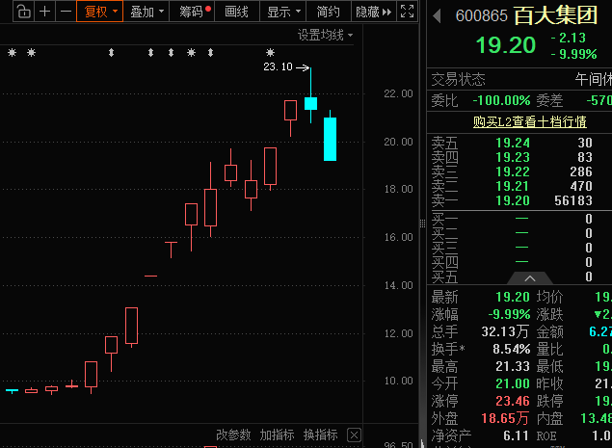This screenshot has width=612, height=448.
Task: Click panel splitter handle beside order book
Action: pos(422,224)
